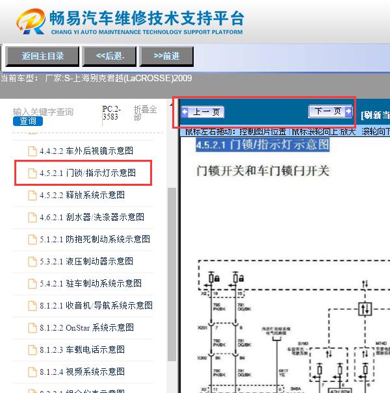Go forward with the >>前进 button
Viewport: 390px width, 393px height.
click(166, 56)
